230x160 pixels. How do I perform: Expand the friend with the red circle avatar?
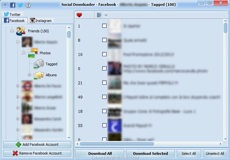pos(18,86)
